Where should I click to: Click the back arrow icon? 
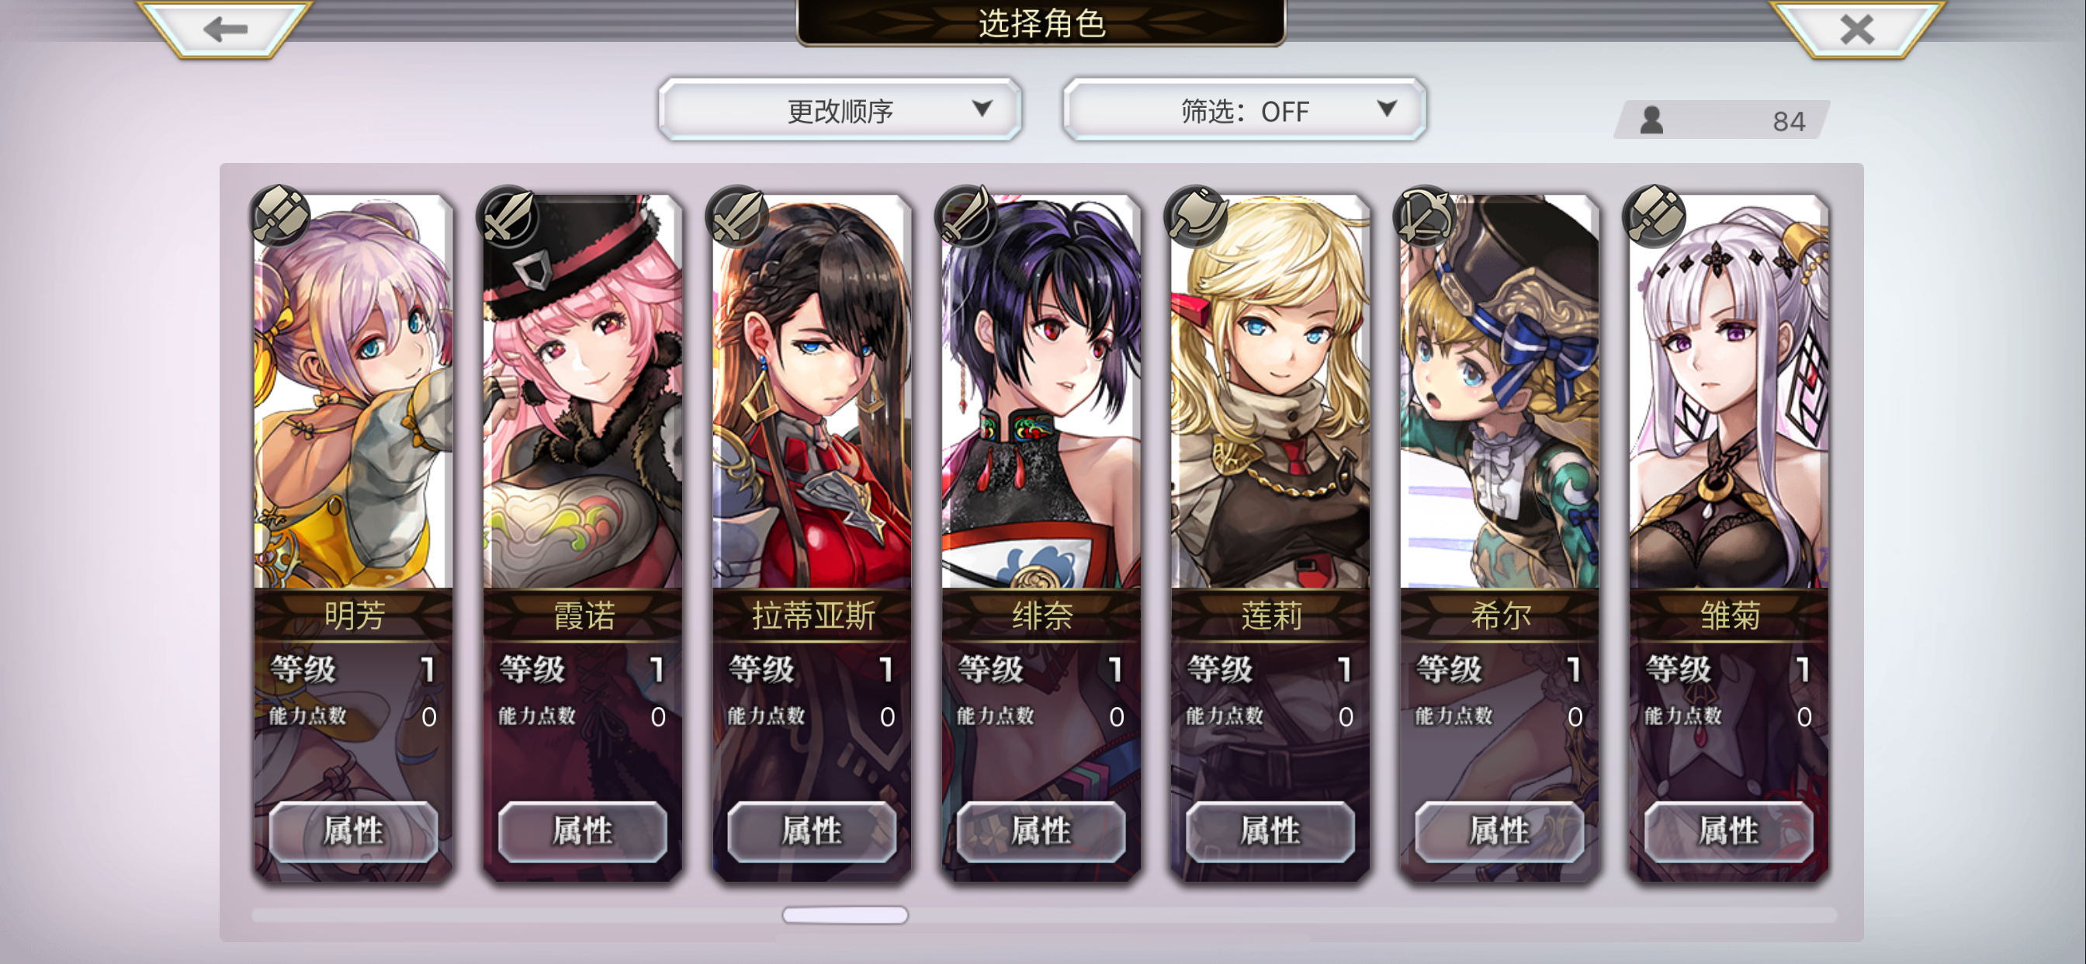tap(225, 29)
